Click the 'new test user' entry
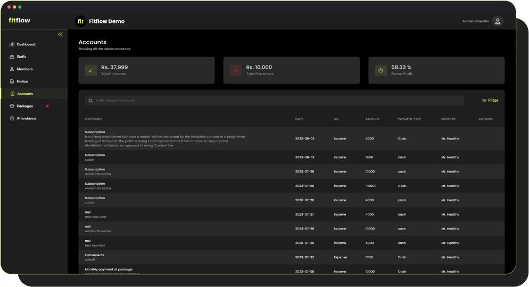The image size is (529, 287). 95,217
